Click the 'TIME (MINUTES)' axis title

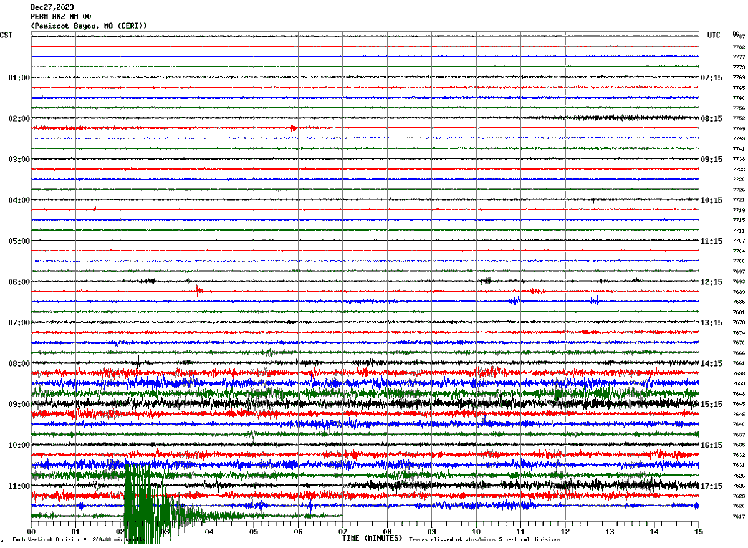click(372, 537)
